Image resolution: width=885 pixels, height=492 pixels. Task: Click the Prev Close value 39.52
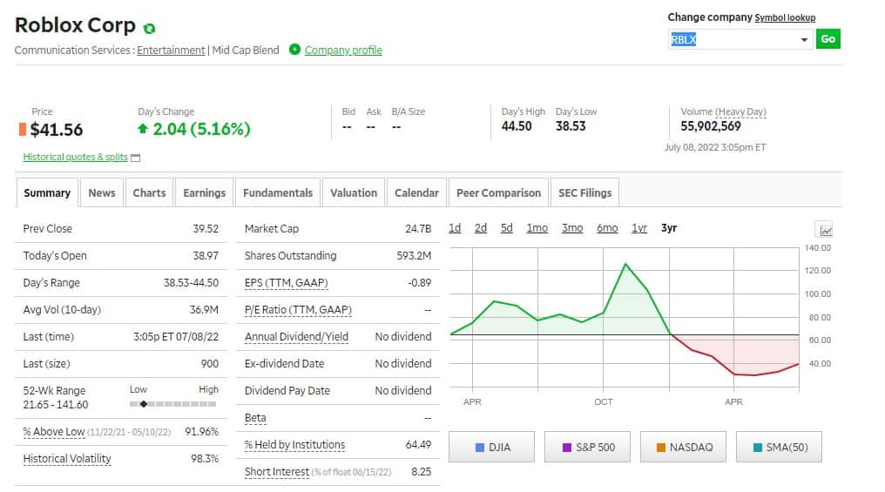(x=206, y=228)
